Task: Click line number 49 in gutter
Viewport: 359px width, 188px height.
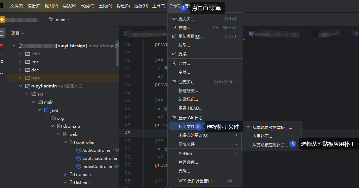Action: pos(128,133)
